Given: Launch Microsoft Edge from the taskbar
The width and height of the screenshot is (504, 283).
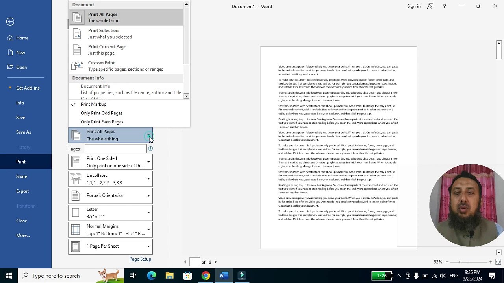Looking at the screenshot, I should [x=152, y=276].
